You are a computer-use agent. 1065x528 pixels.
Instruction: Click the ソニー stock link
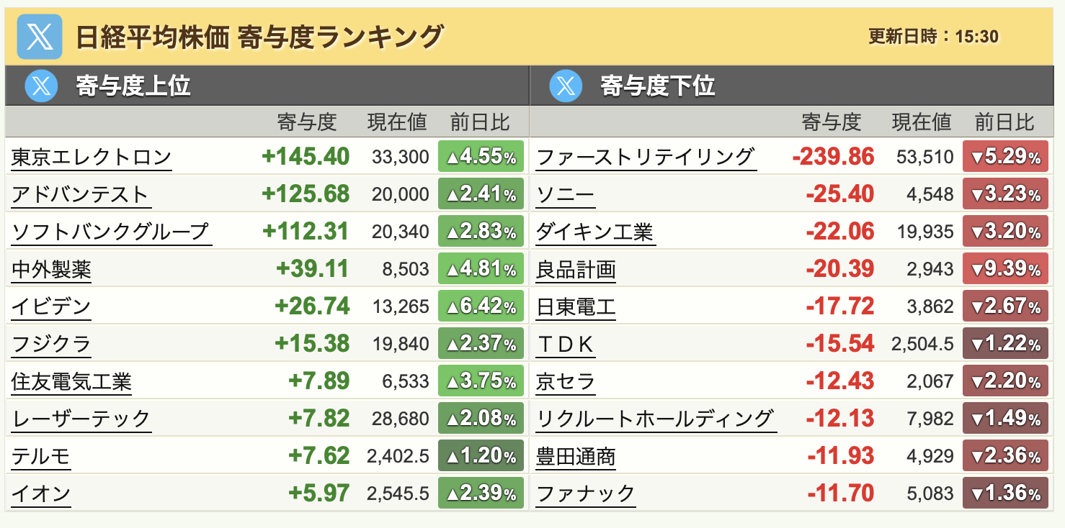pos(565,194)
